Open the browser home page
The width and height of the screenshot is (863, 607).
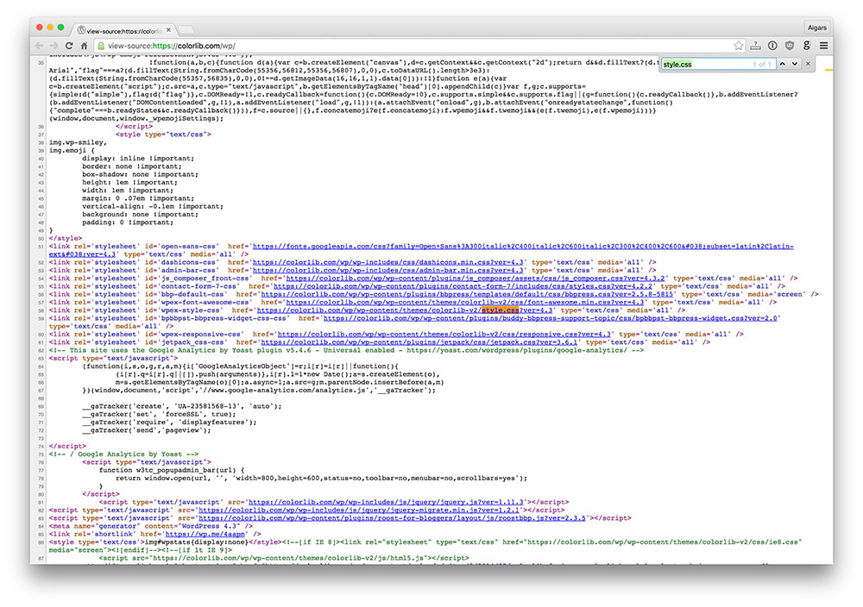tap(84, 46)
